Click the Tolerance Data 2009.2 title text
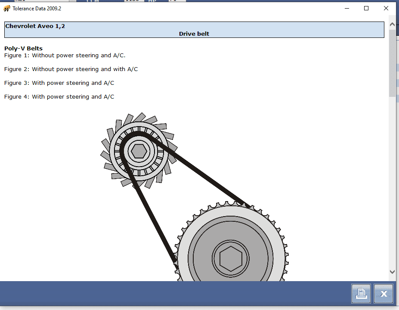 pyautogui.click(x=37, y=8)
